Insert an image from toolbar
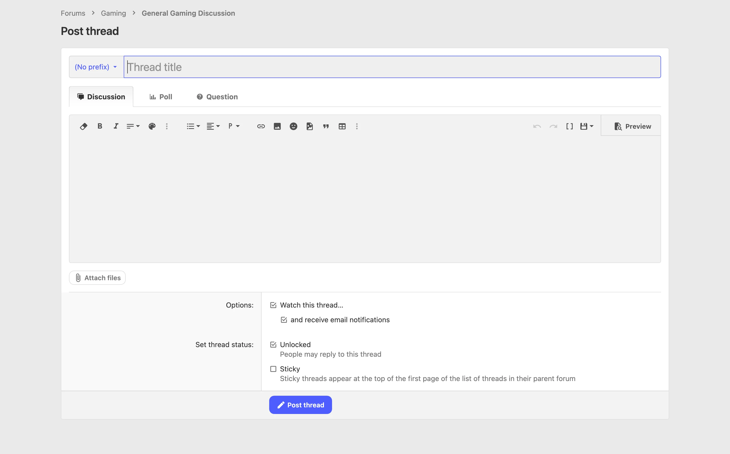The width and height of the screenshot is (730, 454). 277,126
